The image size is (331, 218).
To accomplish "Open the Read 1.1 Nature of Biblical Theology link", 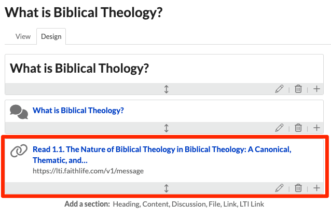I will tap(162, 155).
